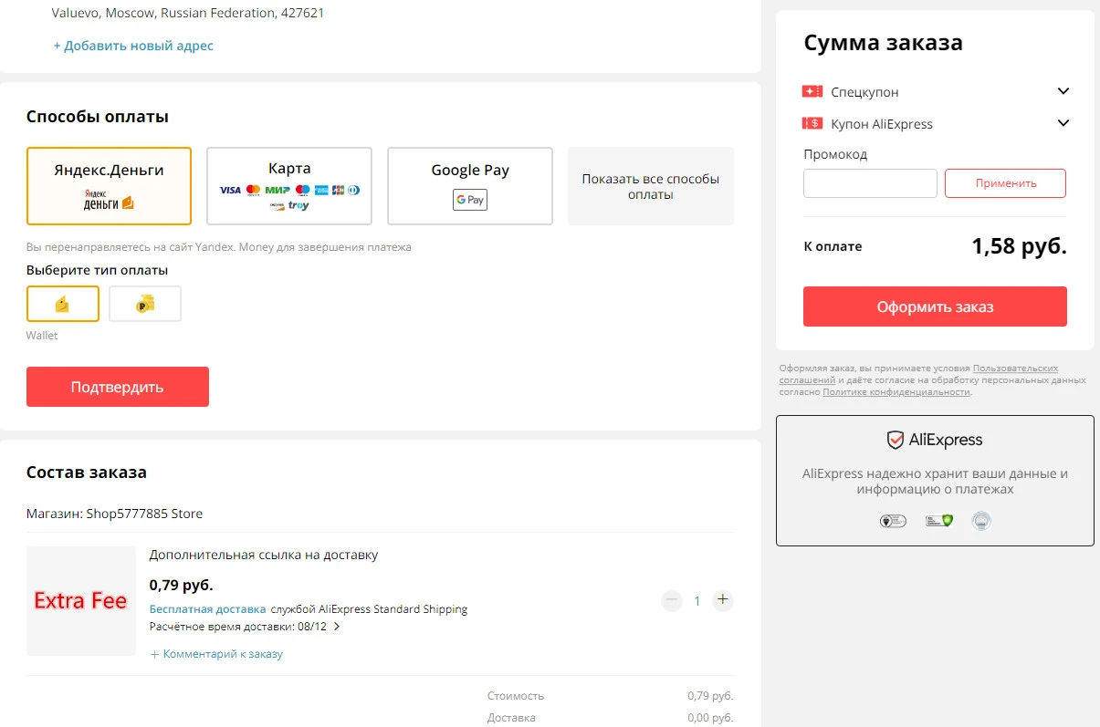1100x727 pixels.
Task: Open Политике конфиденциальности link
Action: pos(896,392)
